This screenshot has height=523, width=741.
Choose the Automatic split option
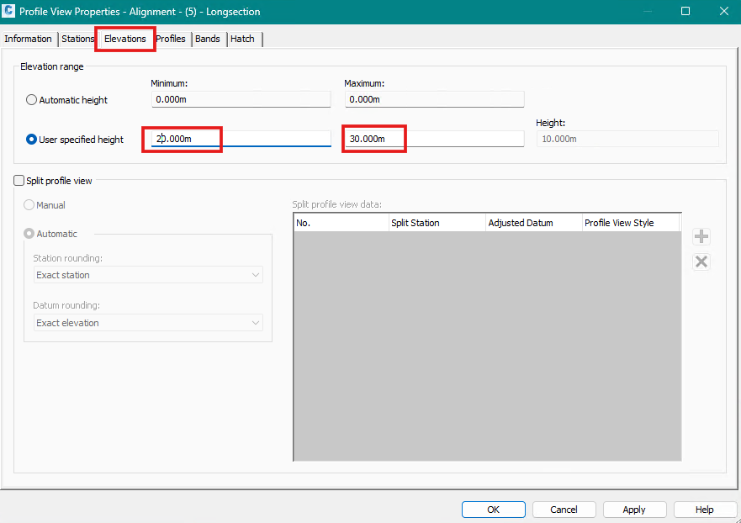pos(29,233)
